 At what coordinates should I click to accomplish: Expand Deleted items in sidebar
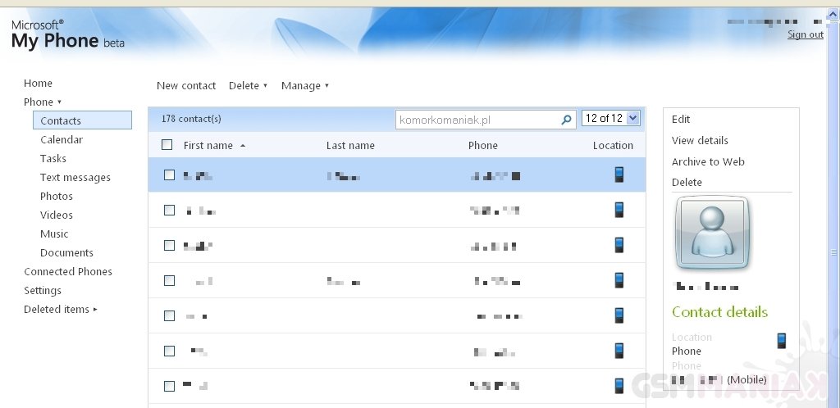pos(61,309)
